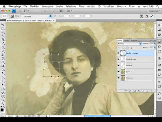This screenshot has height=122, width=162.
Task: Select the Lasso tool
Action: (3, 32)
